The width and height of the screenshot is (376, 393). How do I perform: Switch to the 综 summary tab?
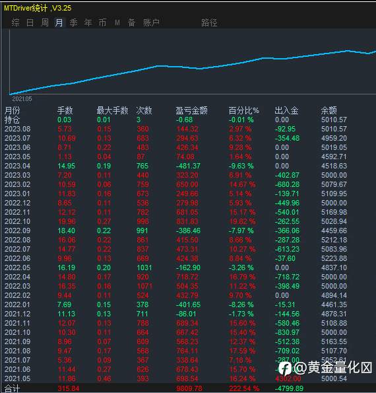16,22
